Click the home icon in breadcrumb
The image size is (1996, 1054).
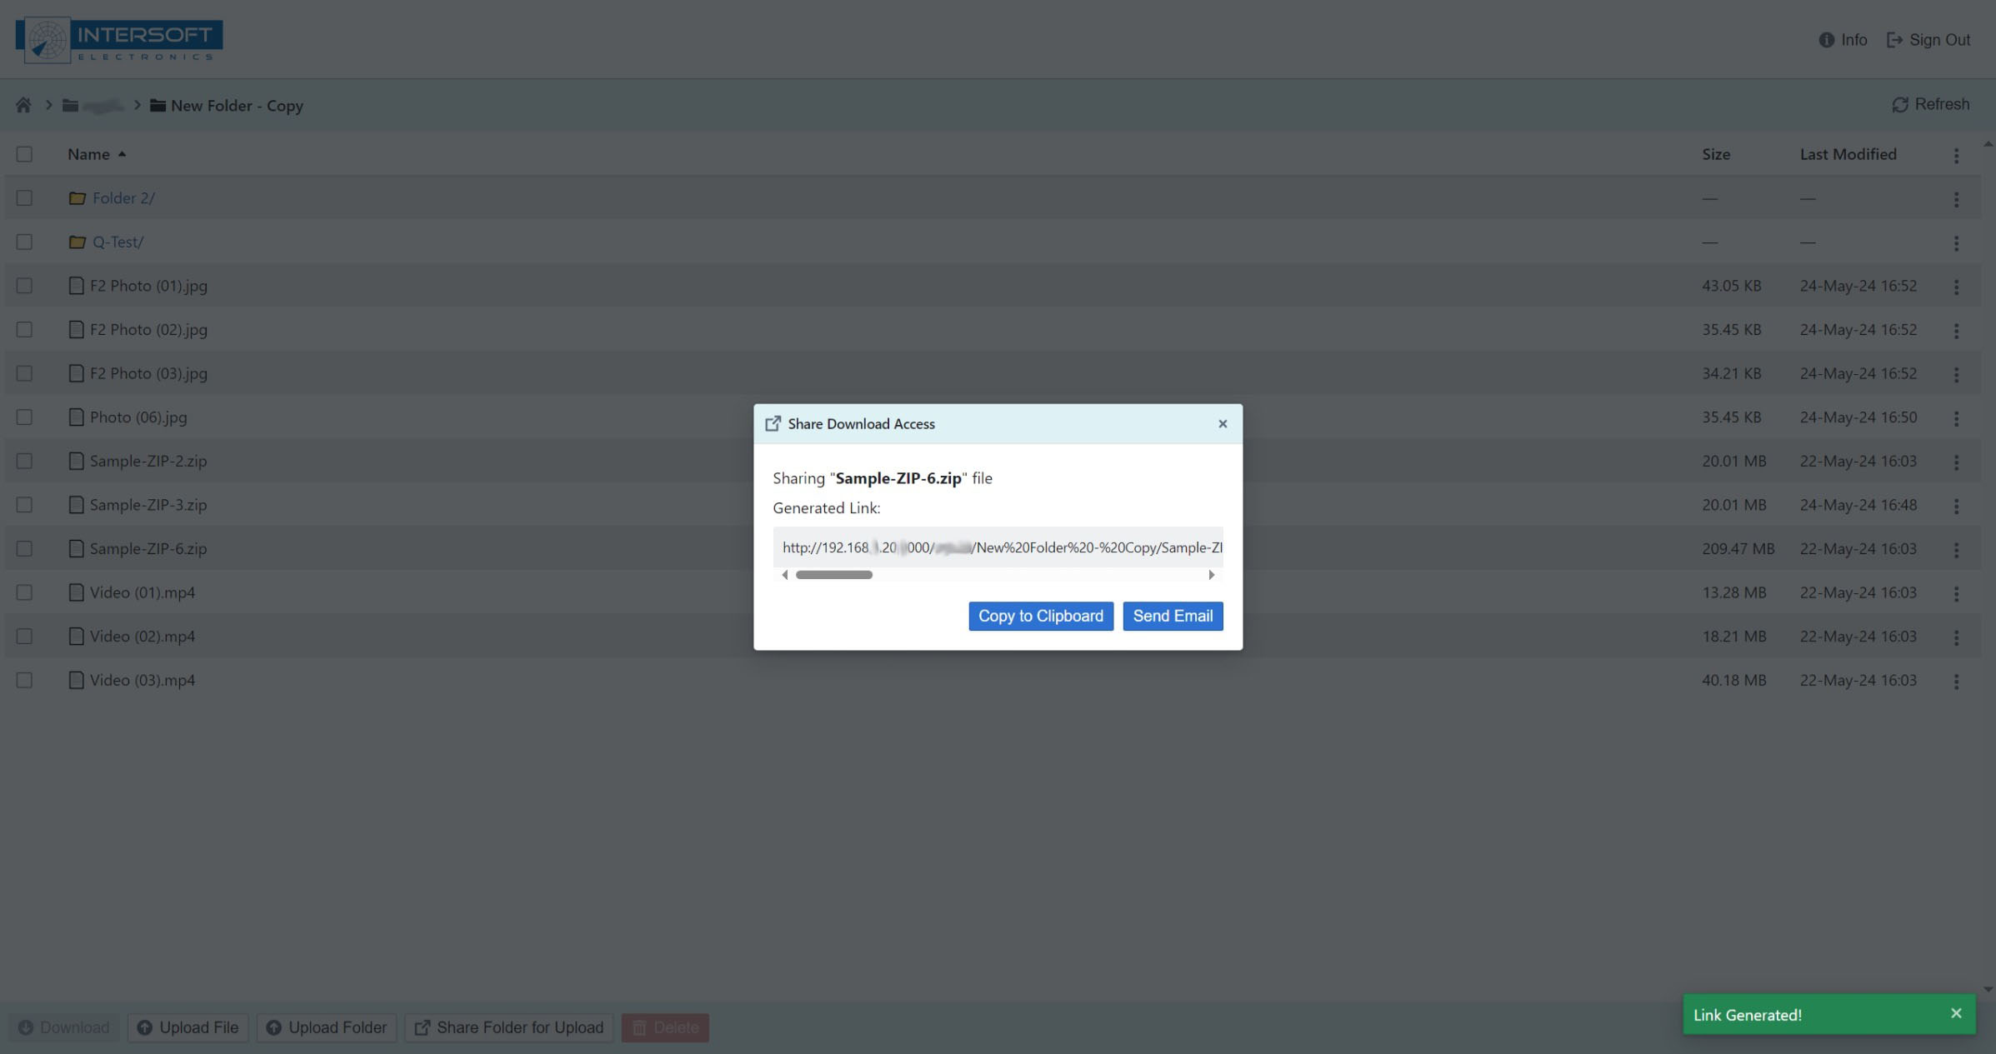(x=23, y=105)
